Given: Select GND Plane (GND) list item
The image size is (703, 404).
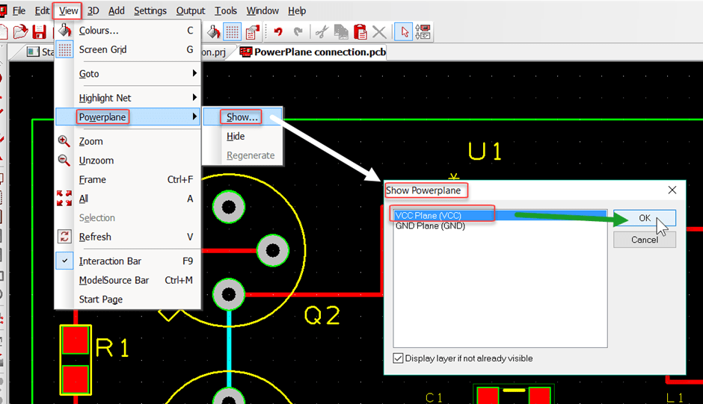Looking at the screenshot, I should (x=500, y=226).
